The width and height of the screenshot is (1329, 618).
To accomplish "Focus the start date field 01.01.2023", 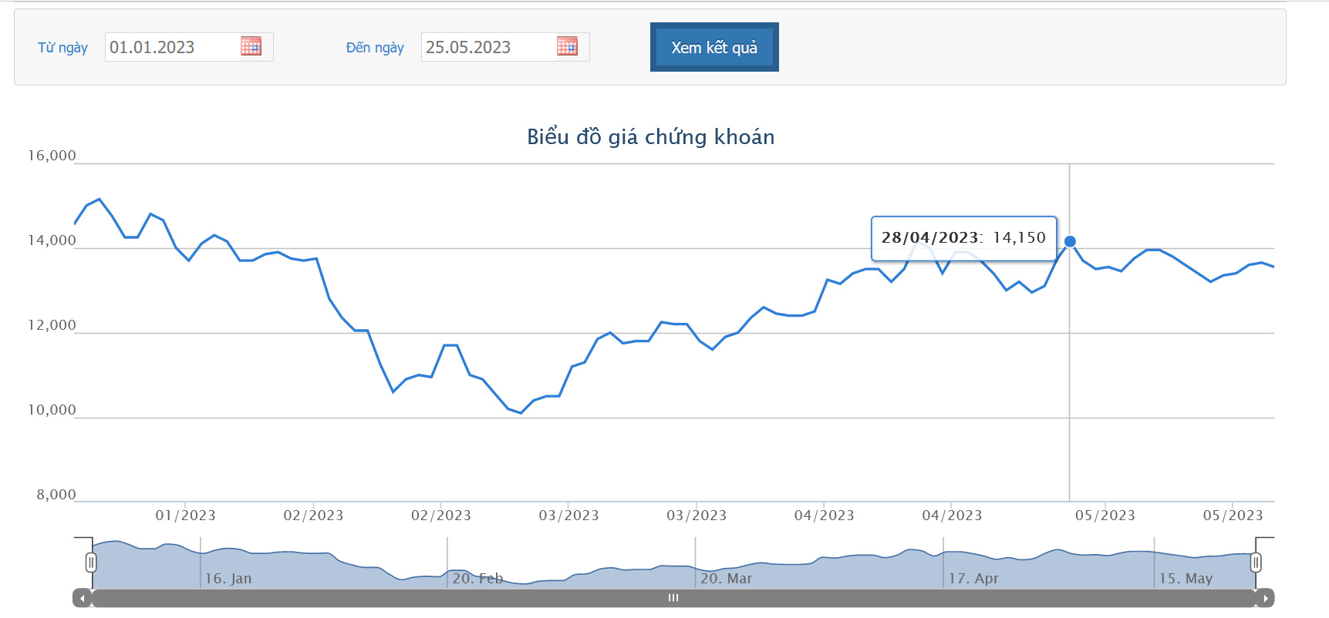I will coord(171,47).
